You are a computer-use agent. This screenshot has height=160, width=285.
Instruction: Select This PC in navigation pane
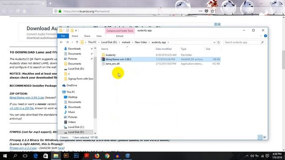(70, 92)
